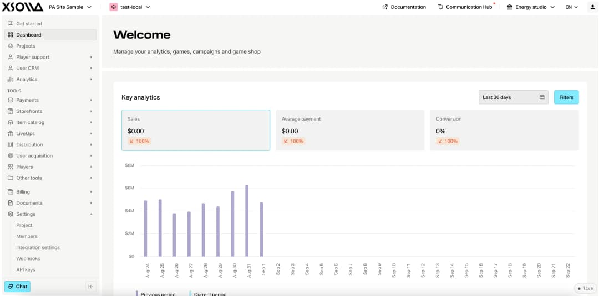Click the Projects layers icon

coord(11,46)
